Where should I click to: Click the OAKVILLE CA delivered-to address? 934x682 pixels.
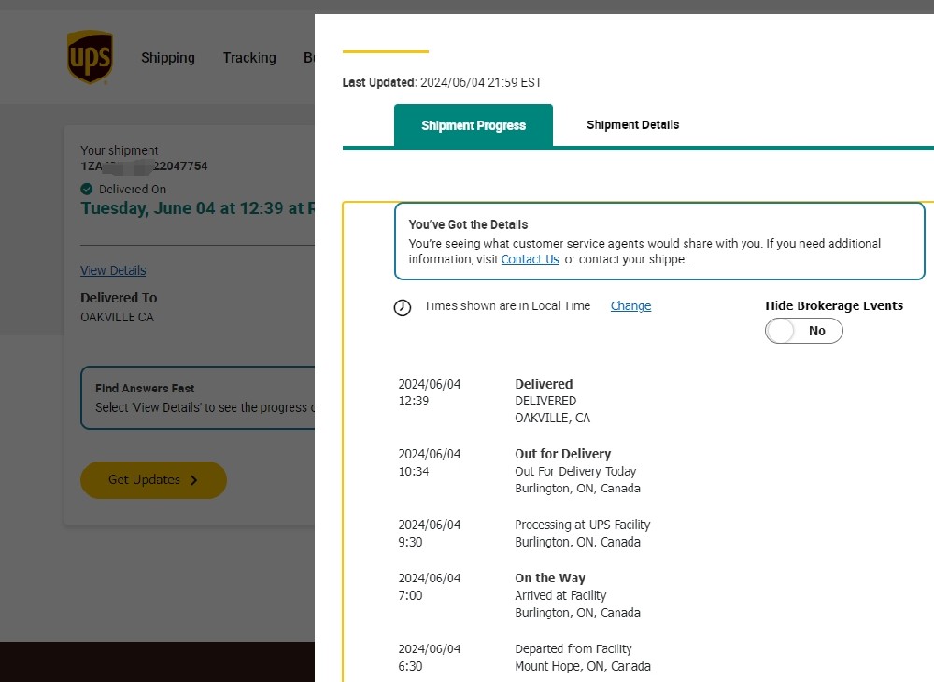tap(118, 317)
